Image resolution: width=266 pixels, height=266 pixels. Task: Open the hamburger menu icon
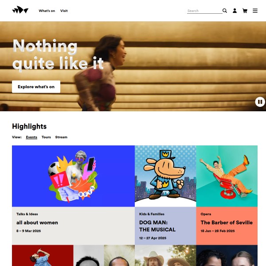pos(255,11)
